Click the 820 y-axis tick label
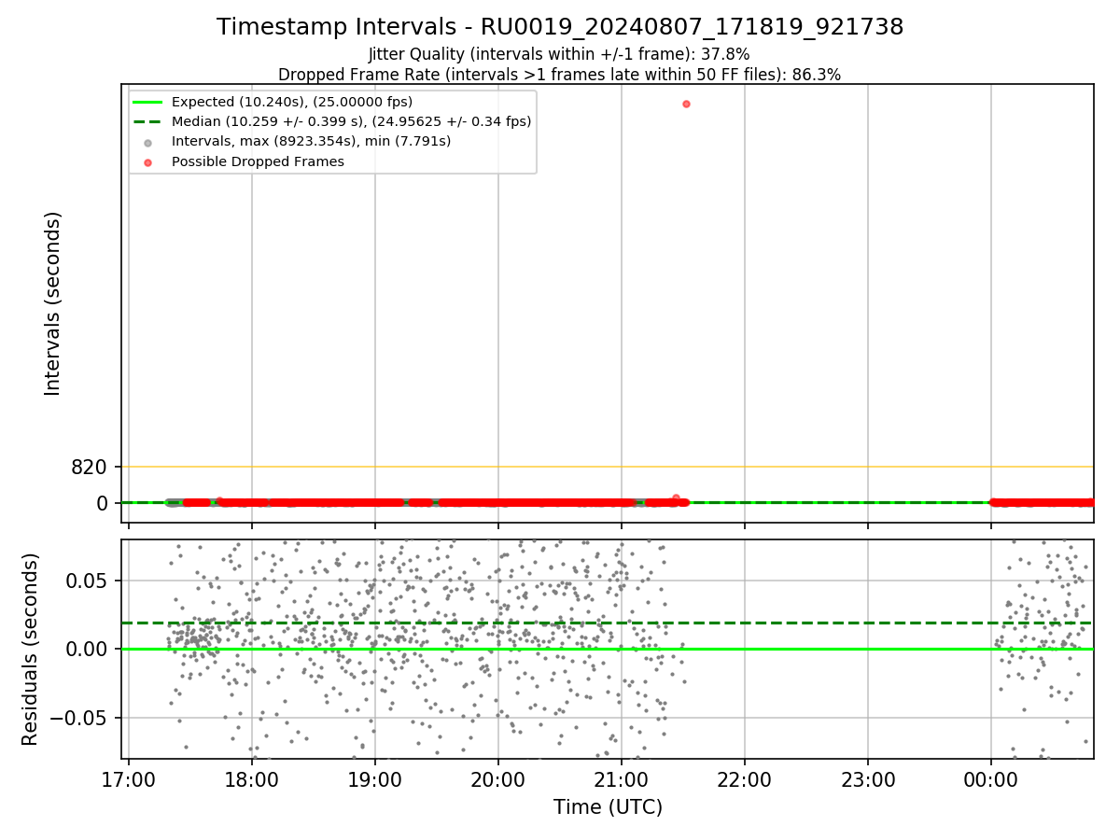Viewport: 1120px width, 840px height. click(x=89, y=467)
